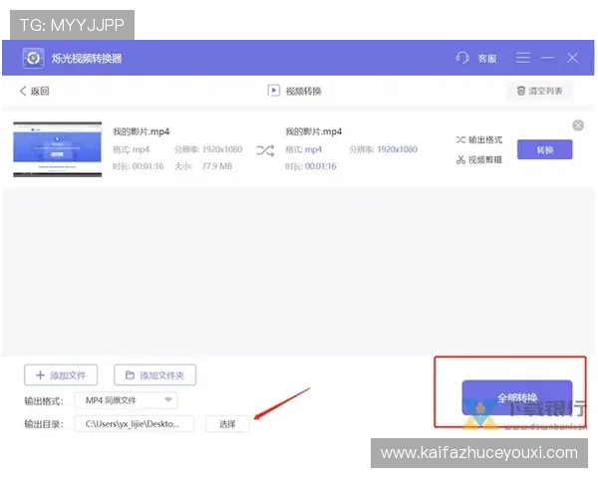Add a file with 添加文件
Viewport: 598px width, 478px height.
point(61,375)
